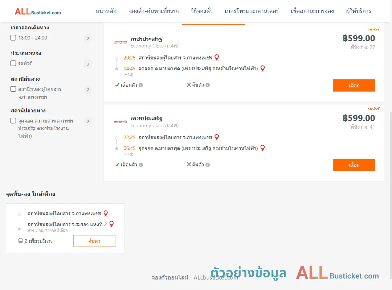Screen dimensions: 392x290
Task: Select the 22:25 trip with เลือก button
Action: 354,165
